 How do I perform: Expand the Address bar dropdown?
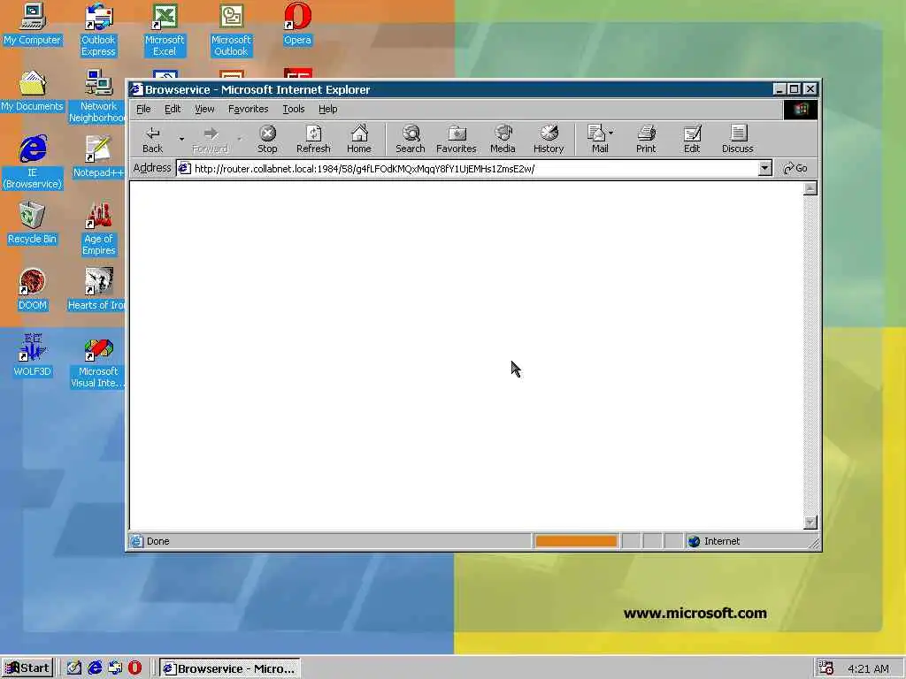coord(764,168)
